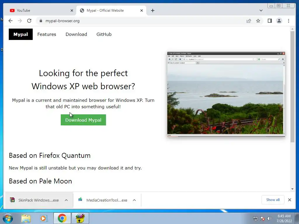Open the Chrome three-dot menu
This screenshot has width=299, height=224.
click(x=288, y=21)
